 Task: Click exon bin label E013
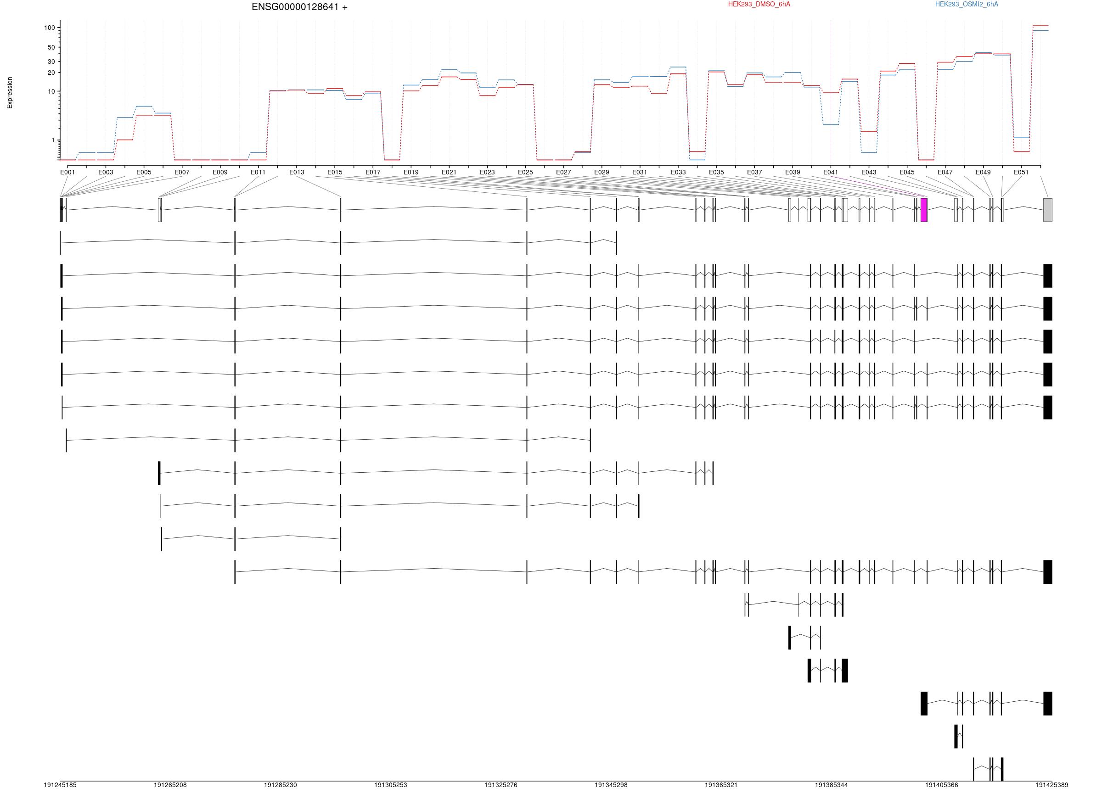click(x=297, y=173)
